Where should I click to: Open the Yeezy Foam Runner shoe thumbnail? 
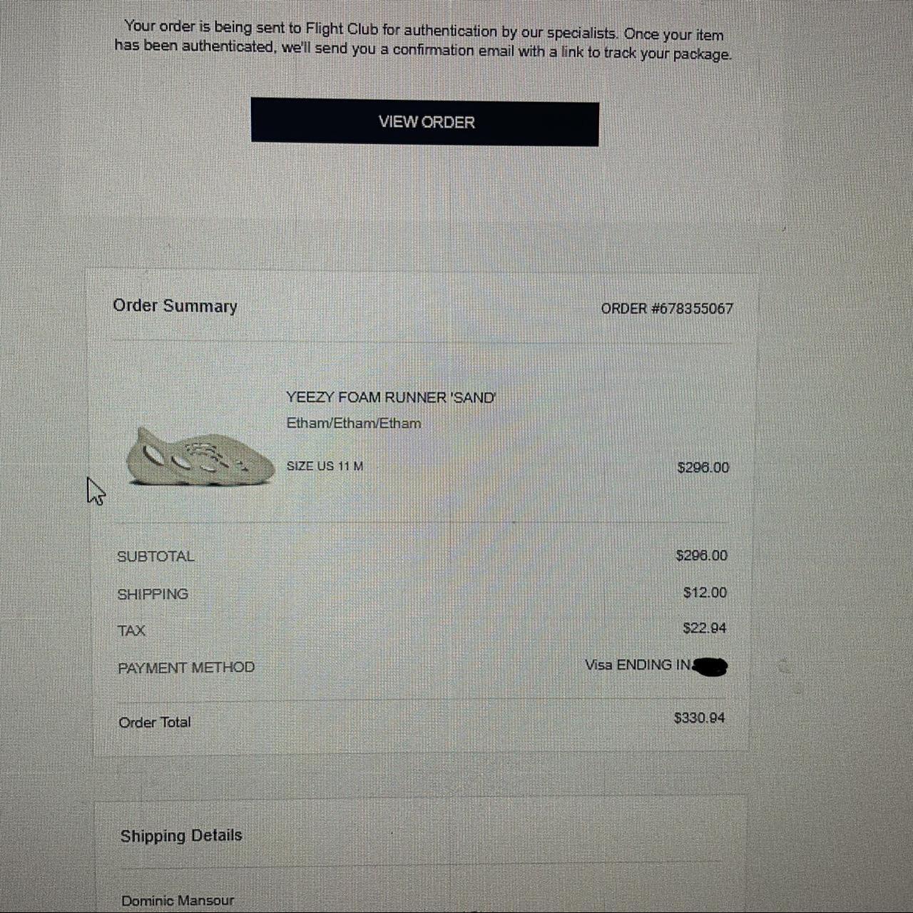(200, 456)
